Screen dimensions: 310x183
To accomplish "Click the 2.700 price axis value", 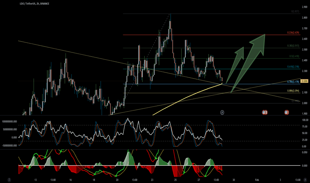I will pos(305,28).
